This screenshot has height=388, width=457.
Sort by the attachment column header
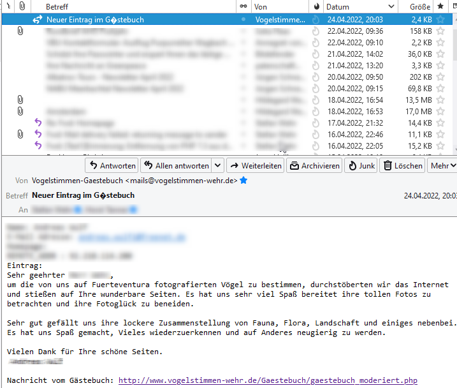(x=22, y=6)
